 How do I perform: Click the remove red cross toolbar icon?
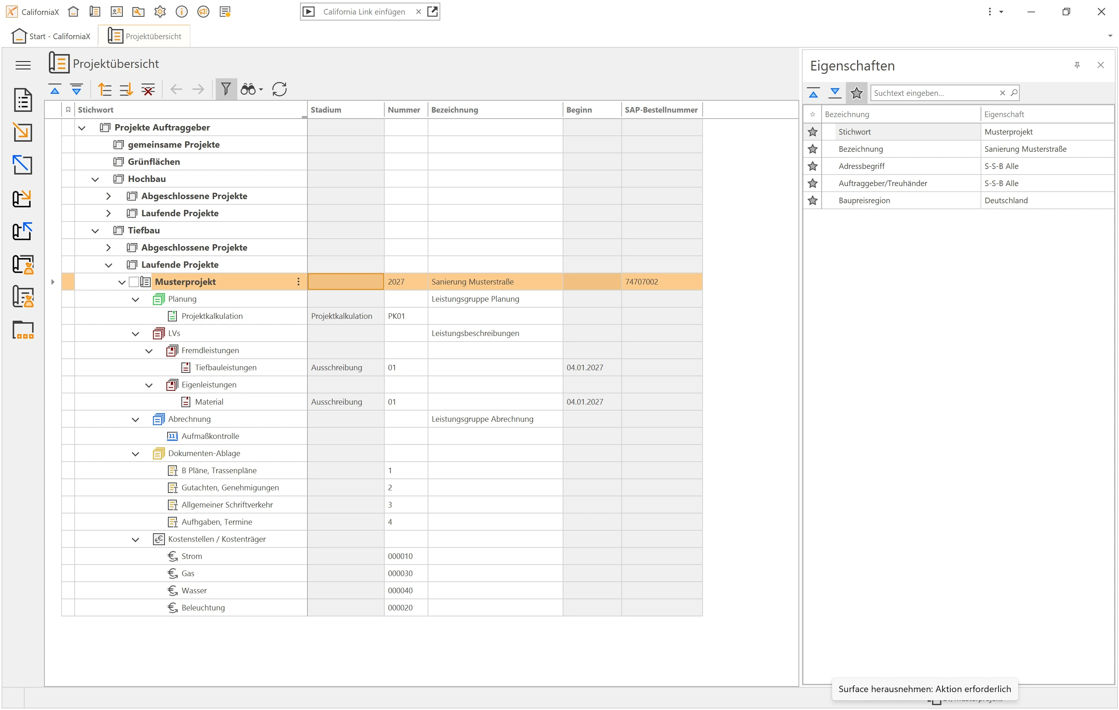(x=148, y=89)
